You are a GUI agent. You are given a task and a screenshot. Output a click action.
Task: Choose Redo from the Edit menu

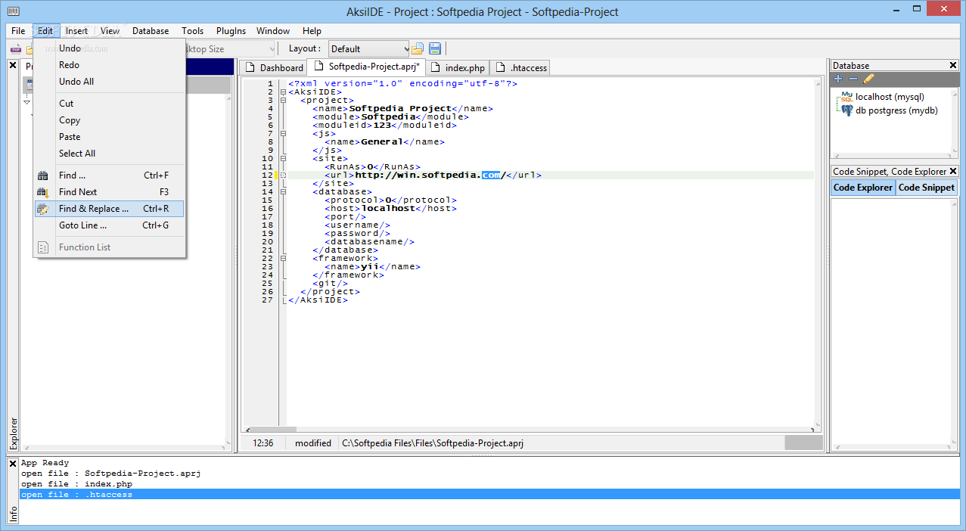pos(109,65)
